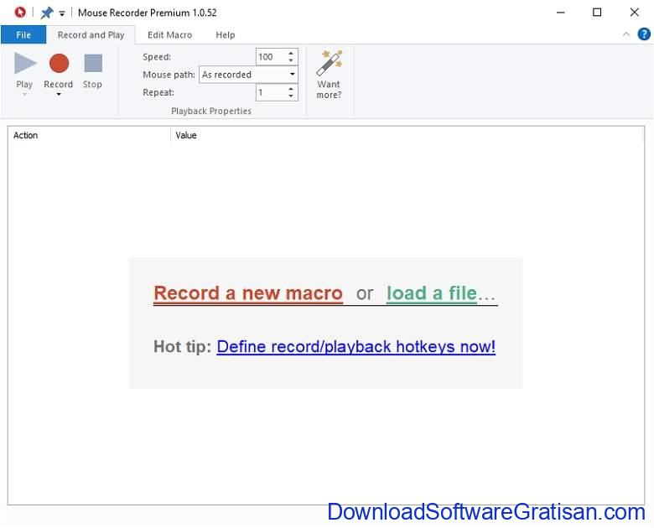Click the load a file link
654x528 pixels.
point(432,293)
